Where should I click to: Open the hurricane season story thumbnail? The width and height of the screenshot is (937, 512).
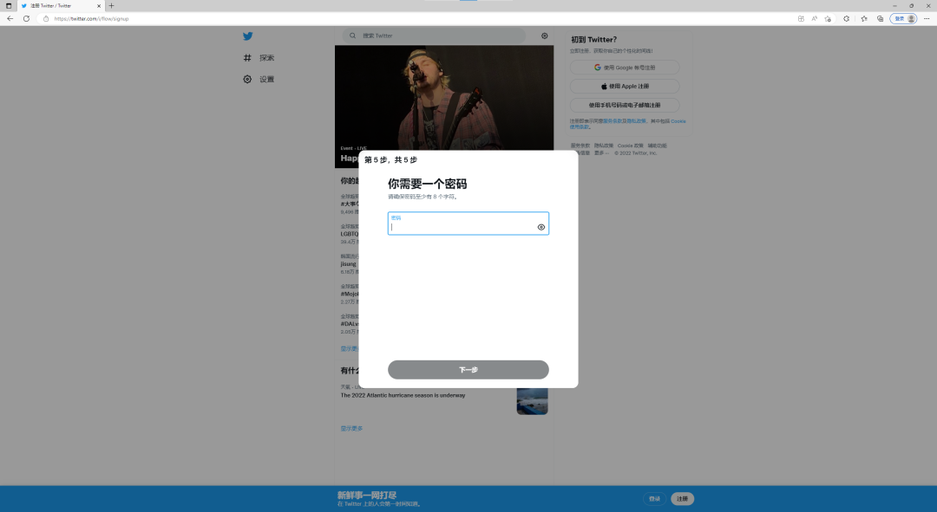pyautogui.click(x=532, y=401)
